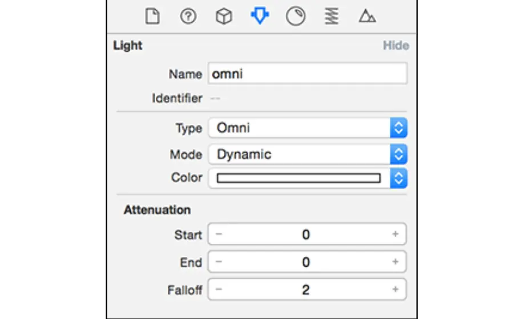Click the Name text field containing omni
524x319 pixels.
[x=308, y=73]
